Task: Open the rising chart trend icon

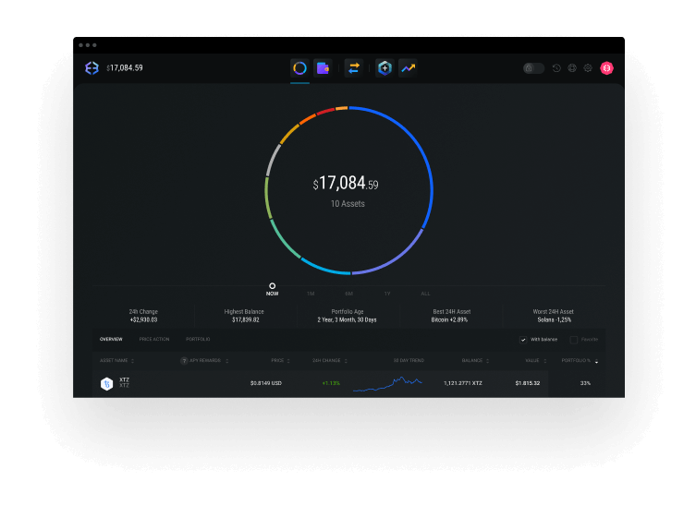Action: pyautogui.click(x=408, y=68)
